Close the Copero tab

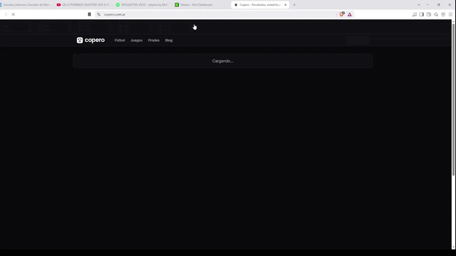click(285, 5)
